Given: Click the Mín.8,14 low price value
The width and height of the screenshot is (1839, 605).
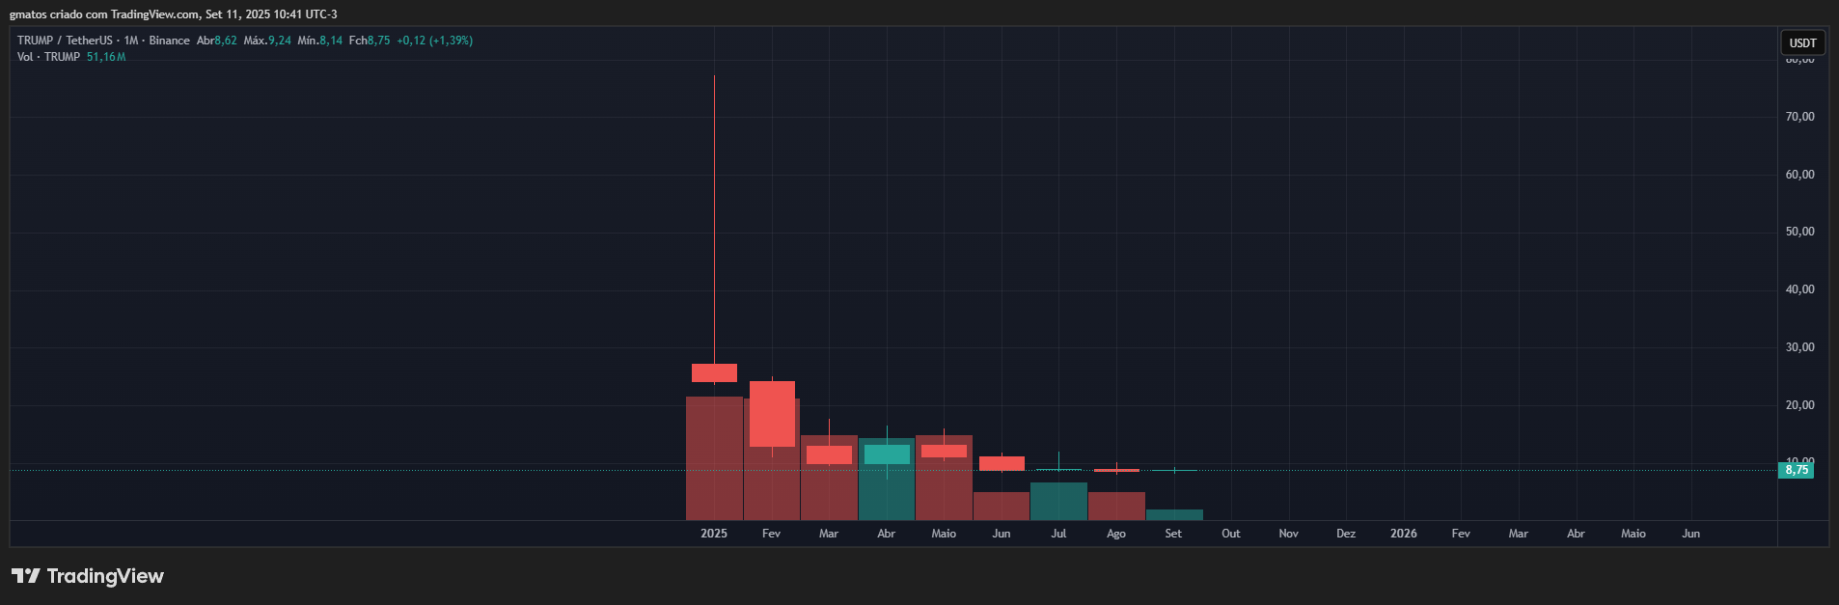Looking at the screenshot, I should click(x=320, y=41).
